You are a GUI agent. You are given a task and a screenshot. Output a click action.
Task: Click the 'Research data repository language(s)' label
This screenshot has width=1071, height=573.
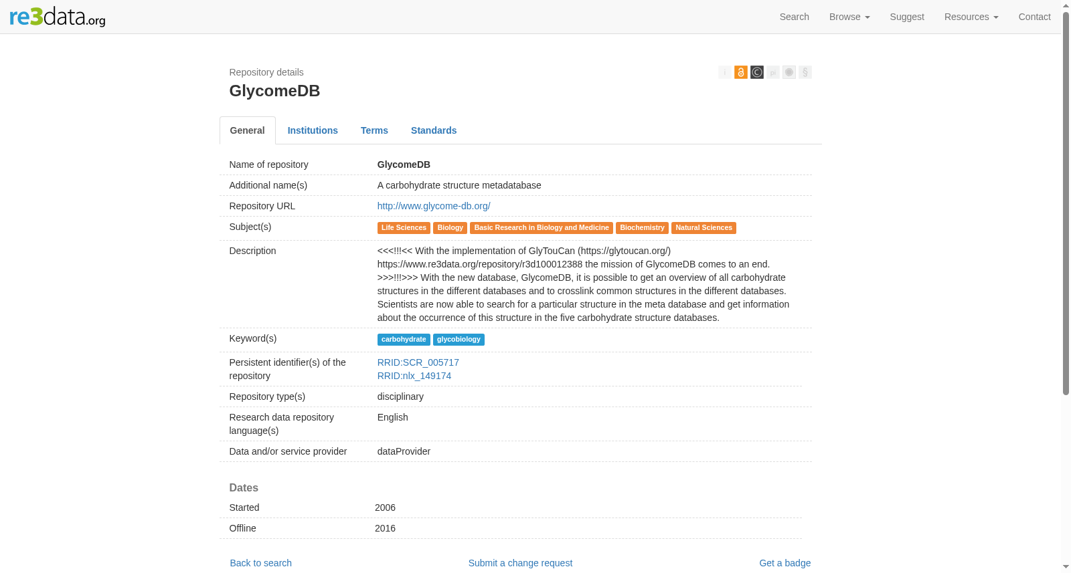pyautogui.click(x=282, y=424)
